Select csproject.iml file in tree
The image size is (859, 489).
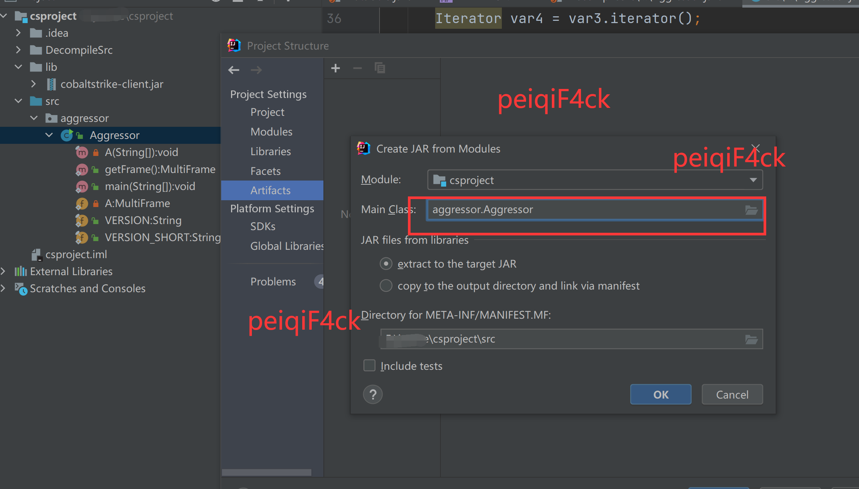pos(76,254)
